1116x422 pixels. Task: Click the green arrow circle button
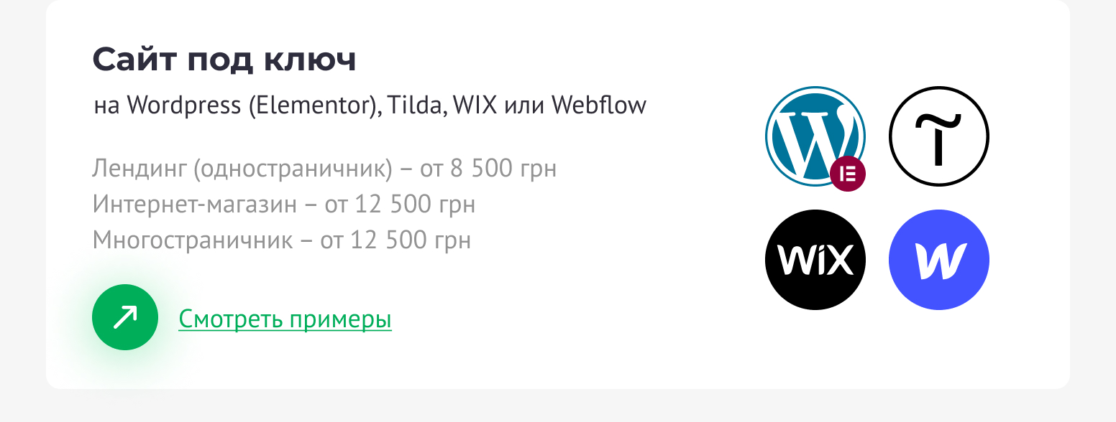point(125,317)
